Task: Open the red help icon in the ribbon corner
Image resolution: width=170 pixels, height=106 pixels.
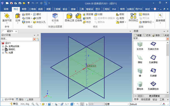Action: (155, 9)
